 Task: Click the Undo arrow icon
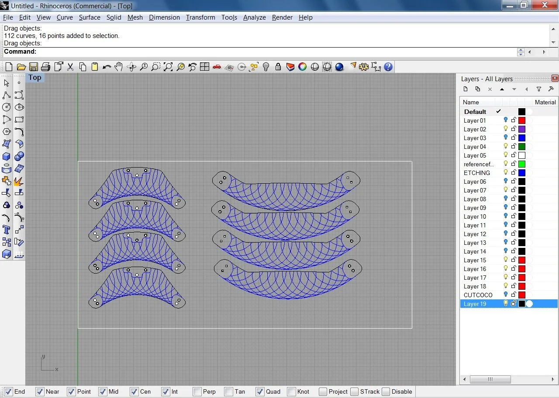coord(107,67)
